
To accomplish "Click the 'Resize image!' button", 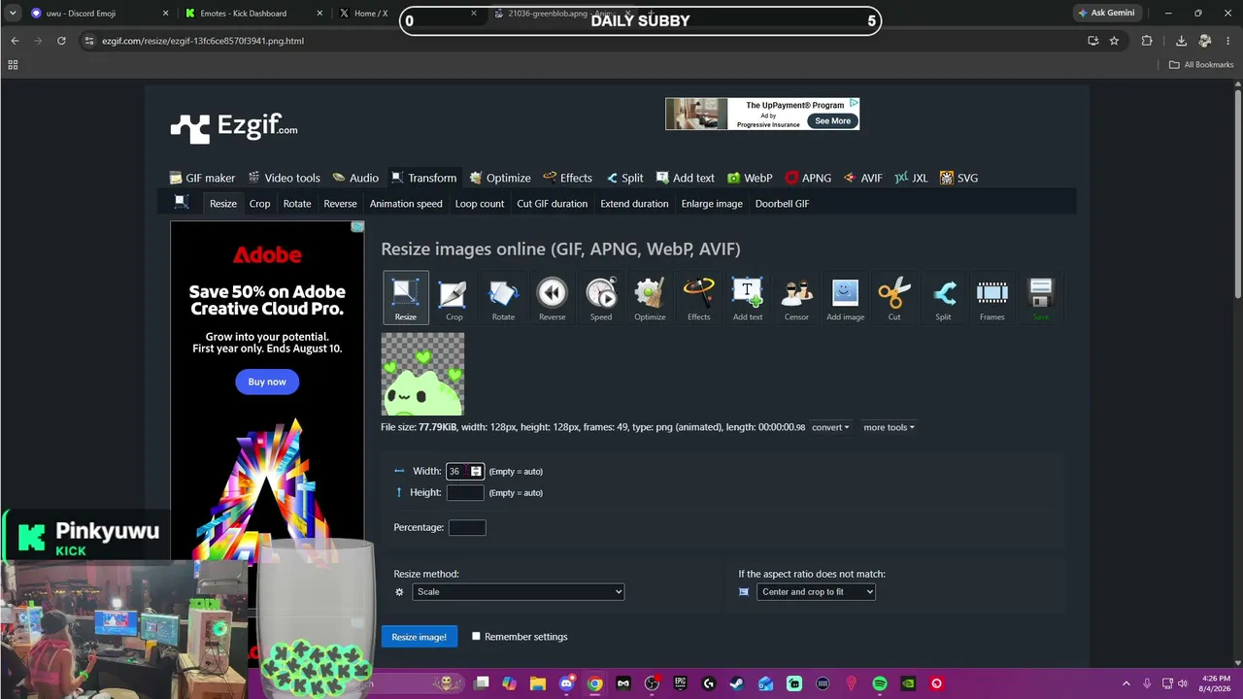I will tap(419, 637).
